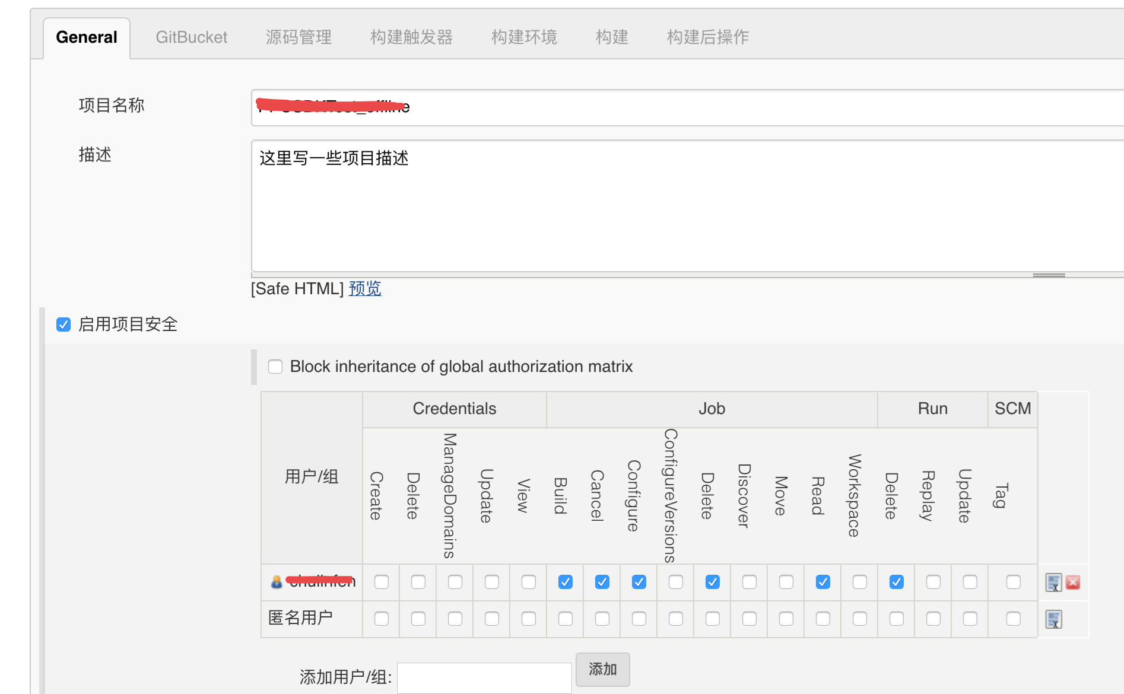Image resolution: width=1124 pixels, height=694 pixels.
Task: Check SCM Tag permission for the first user
Action: (1014, 582)
